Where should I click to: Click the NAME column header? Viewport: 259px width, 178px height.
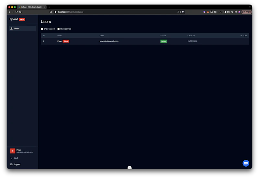tap(60, 36)
